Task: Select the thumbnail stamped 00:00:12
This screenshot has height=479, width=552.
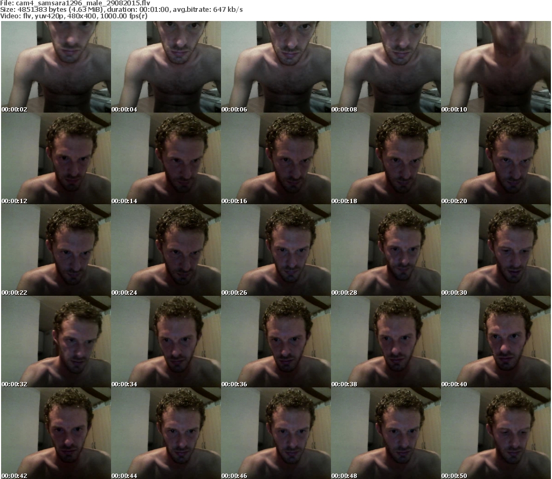Action: tap(56, 158)
